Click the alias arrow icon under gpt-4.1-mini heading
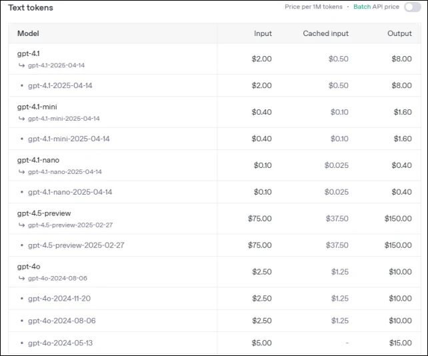 click(21, 119)
